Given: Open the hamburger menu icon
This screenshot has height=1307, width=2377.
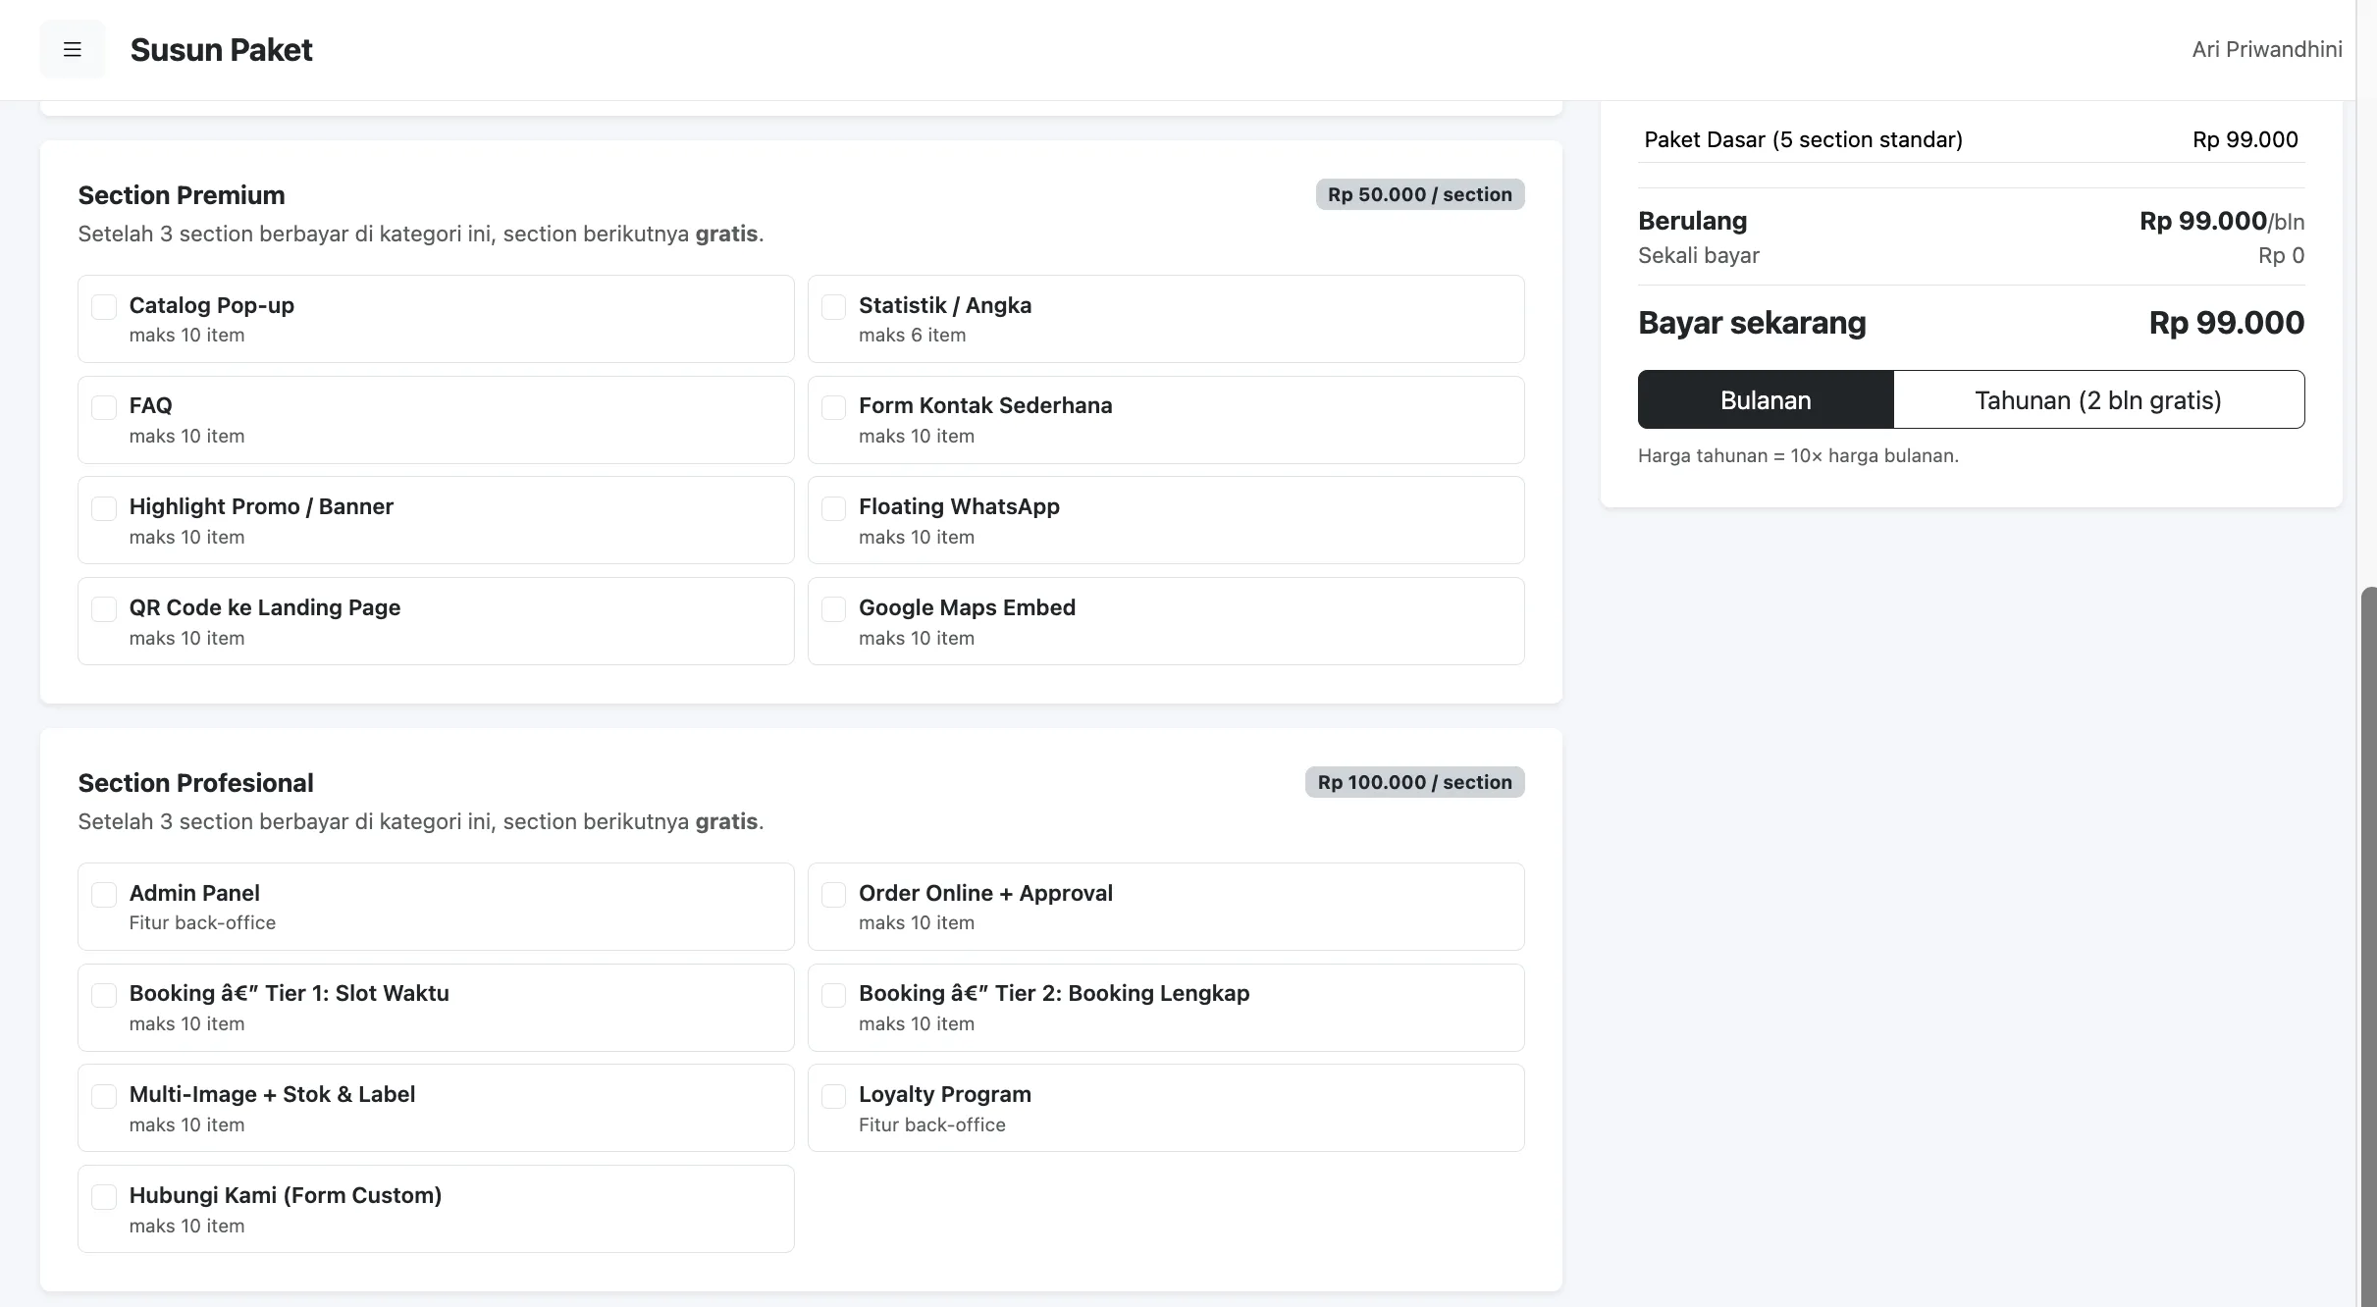Looking at the screenshot, I should click(72, 49).
